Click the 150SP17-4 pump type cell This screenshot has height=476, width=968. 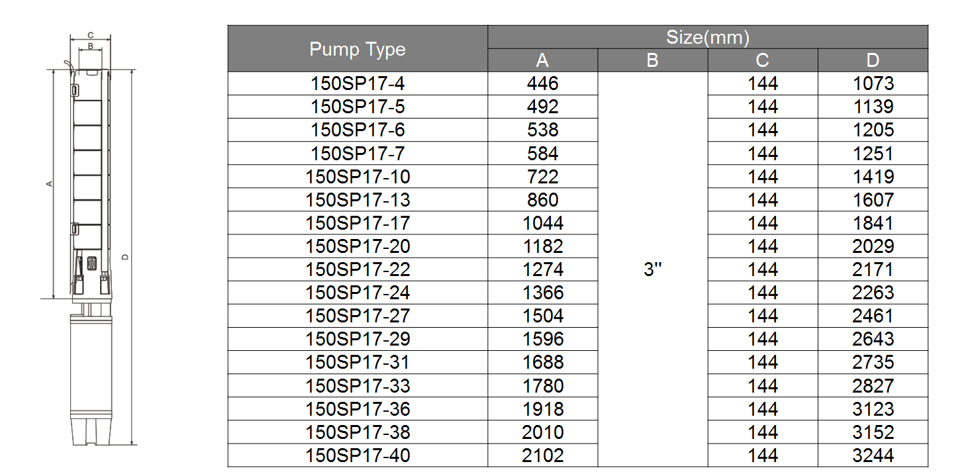pyautogui.click(x=358, y=83)
